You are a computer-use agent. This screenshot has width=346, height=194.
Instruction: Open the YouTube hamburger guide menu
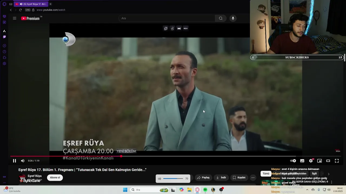[15, 18]
